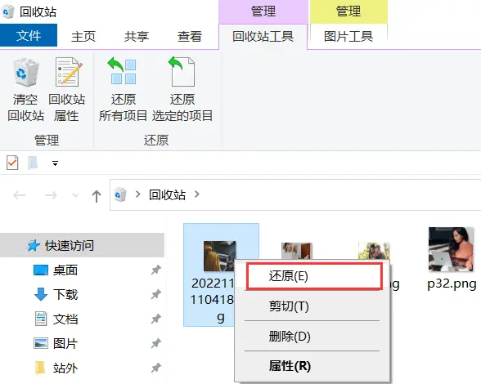481x384 pixels.
Task: Open Recycle Bin Properties (回收站属性)
Action: 67,90
